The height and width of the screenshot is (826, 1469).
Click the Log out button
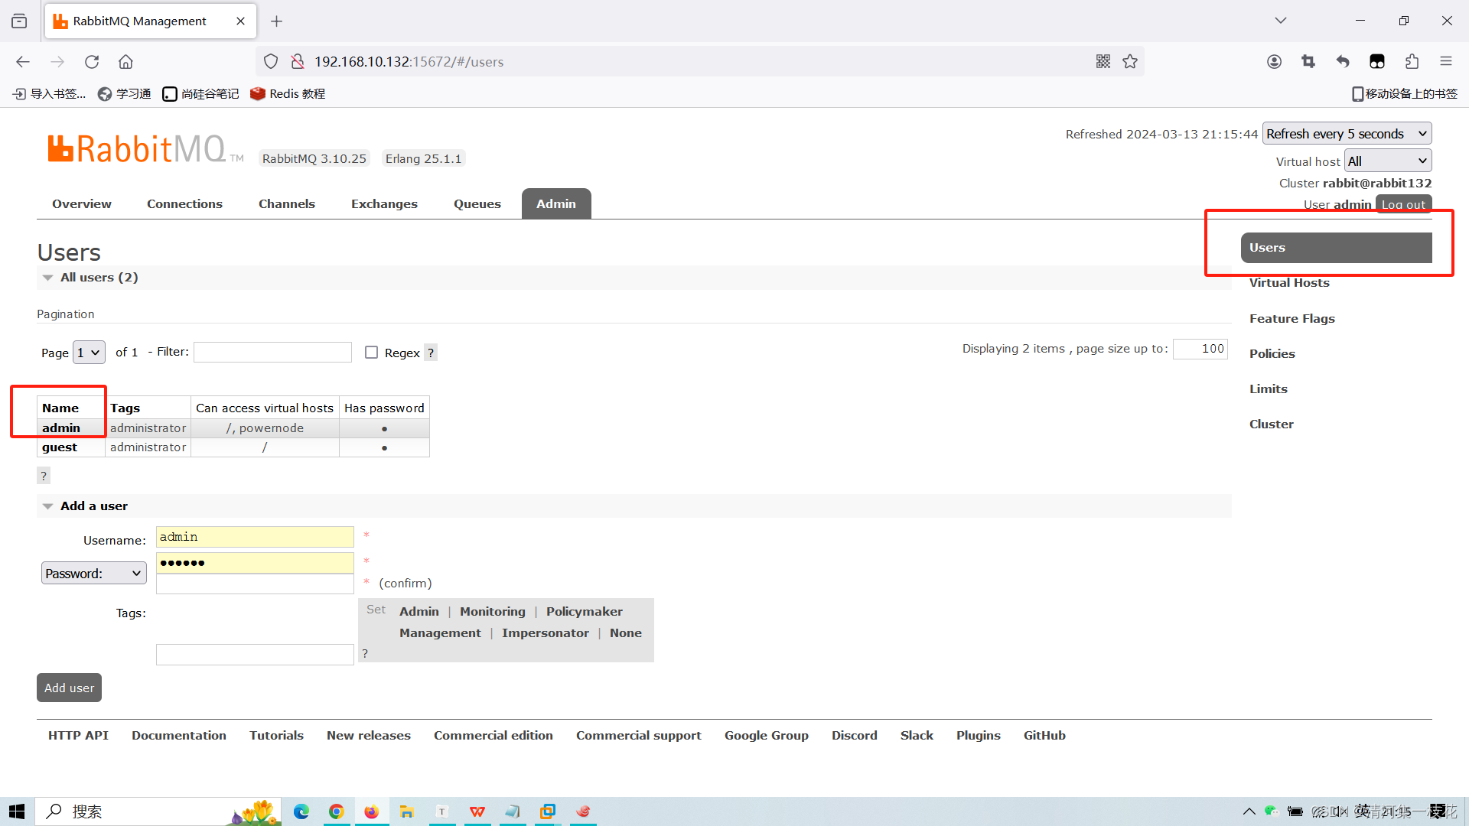(1403, 205)
